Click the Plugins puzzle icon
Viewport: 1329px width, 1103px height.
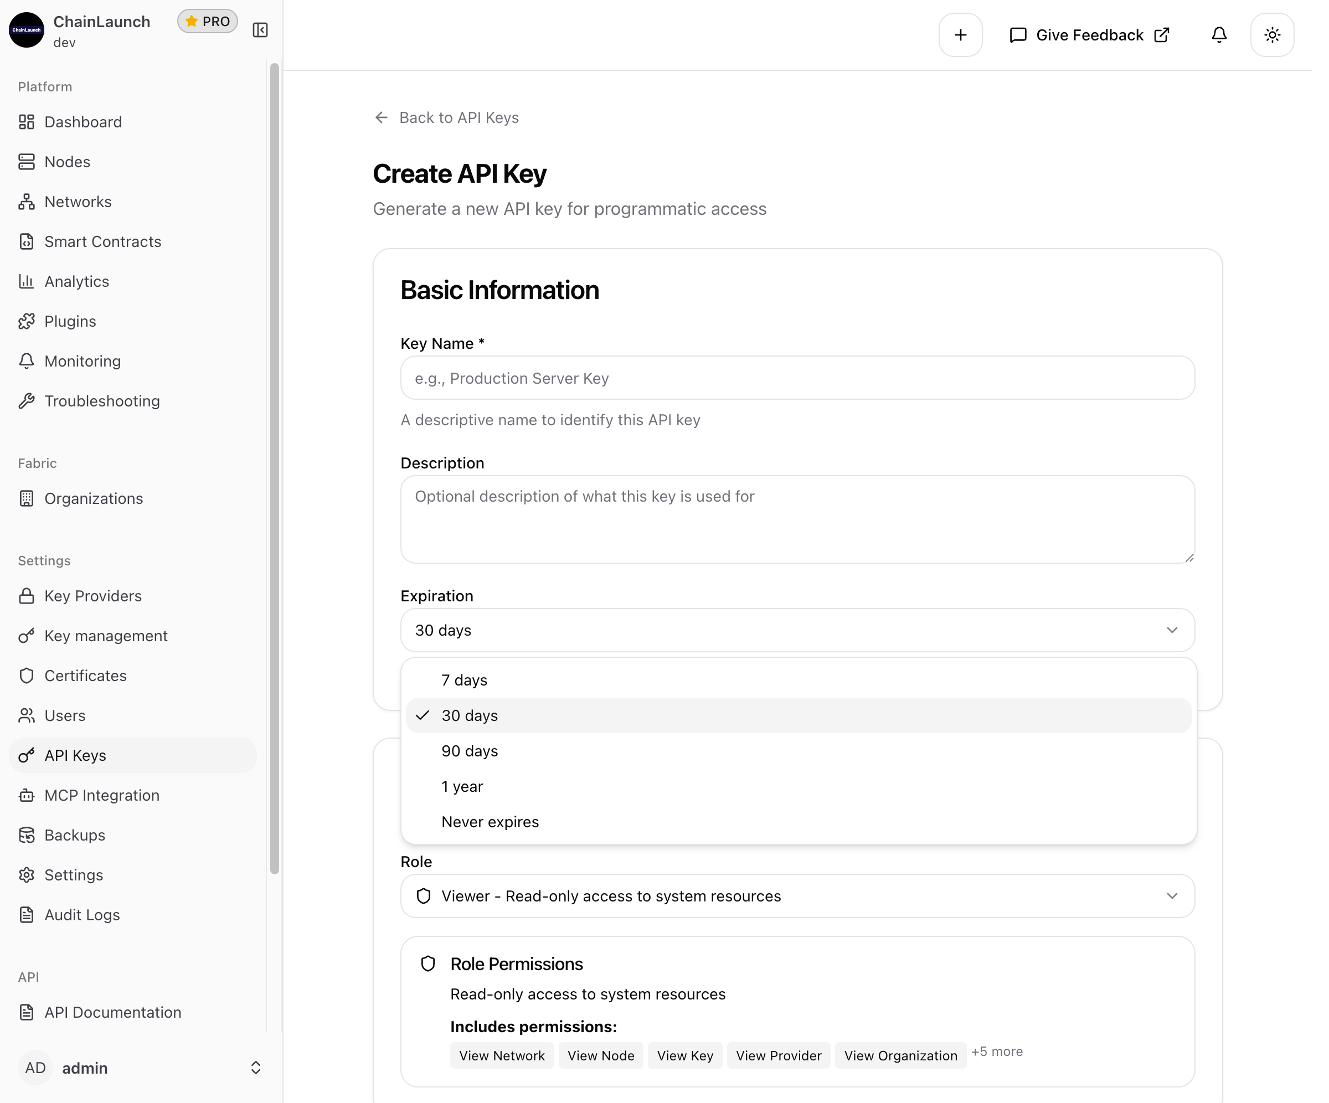coord(27,322)
